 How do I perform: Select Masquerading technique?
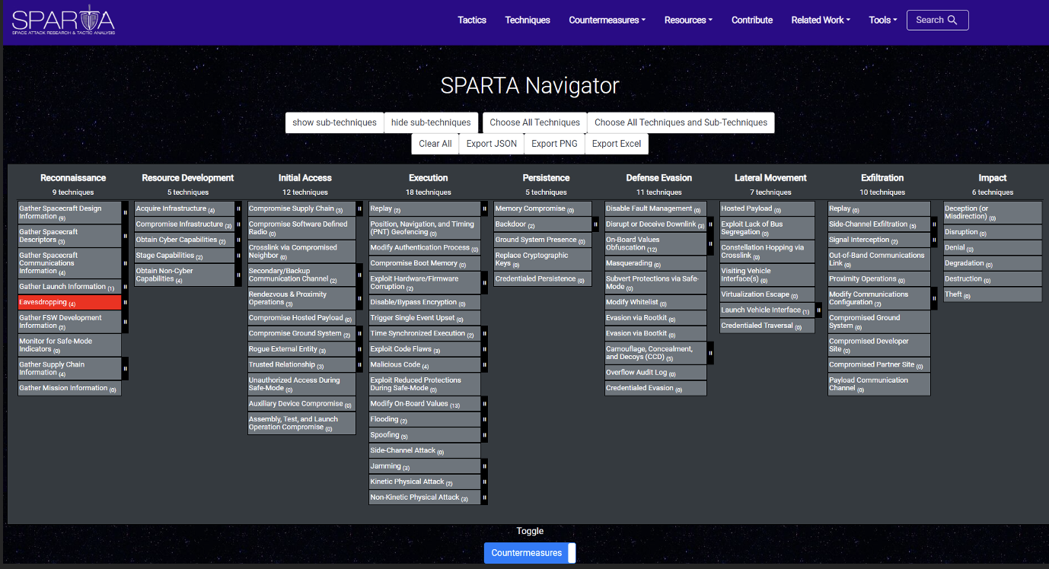coord(656,263)
